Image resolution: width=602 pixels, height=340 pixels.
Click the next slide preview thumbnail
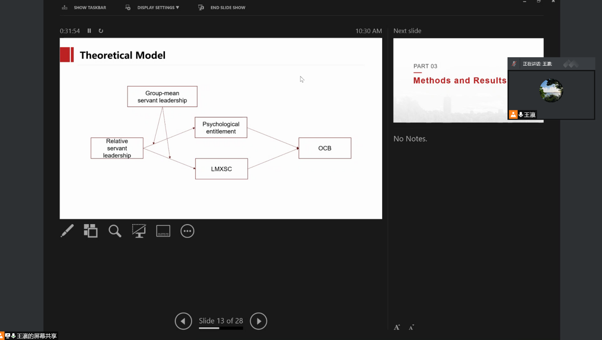coord(450,80)
